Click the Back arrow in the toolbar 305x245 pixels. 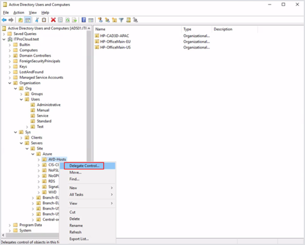tap(4, 20)
